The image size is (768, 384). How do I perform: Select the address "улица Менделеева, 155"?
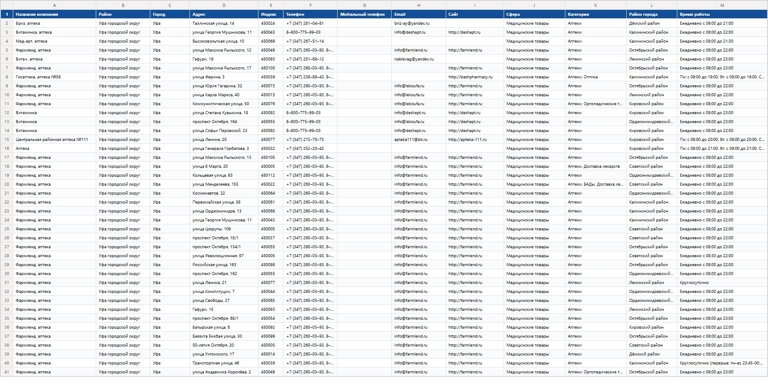pyautogui.click(x=224, y=184)
